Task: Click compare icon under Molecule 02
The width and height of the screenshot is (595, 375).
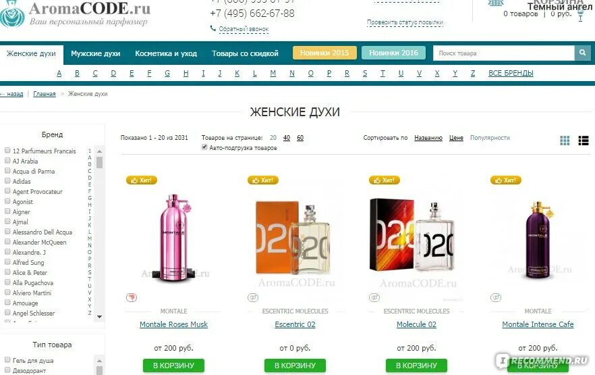Action: click(374, 297)
